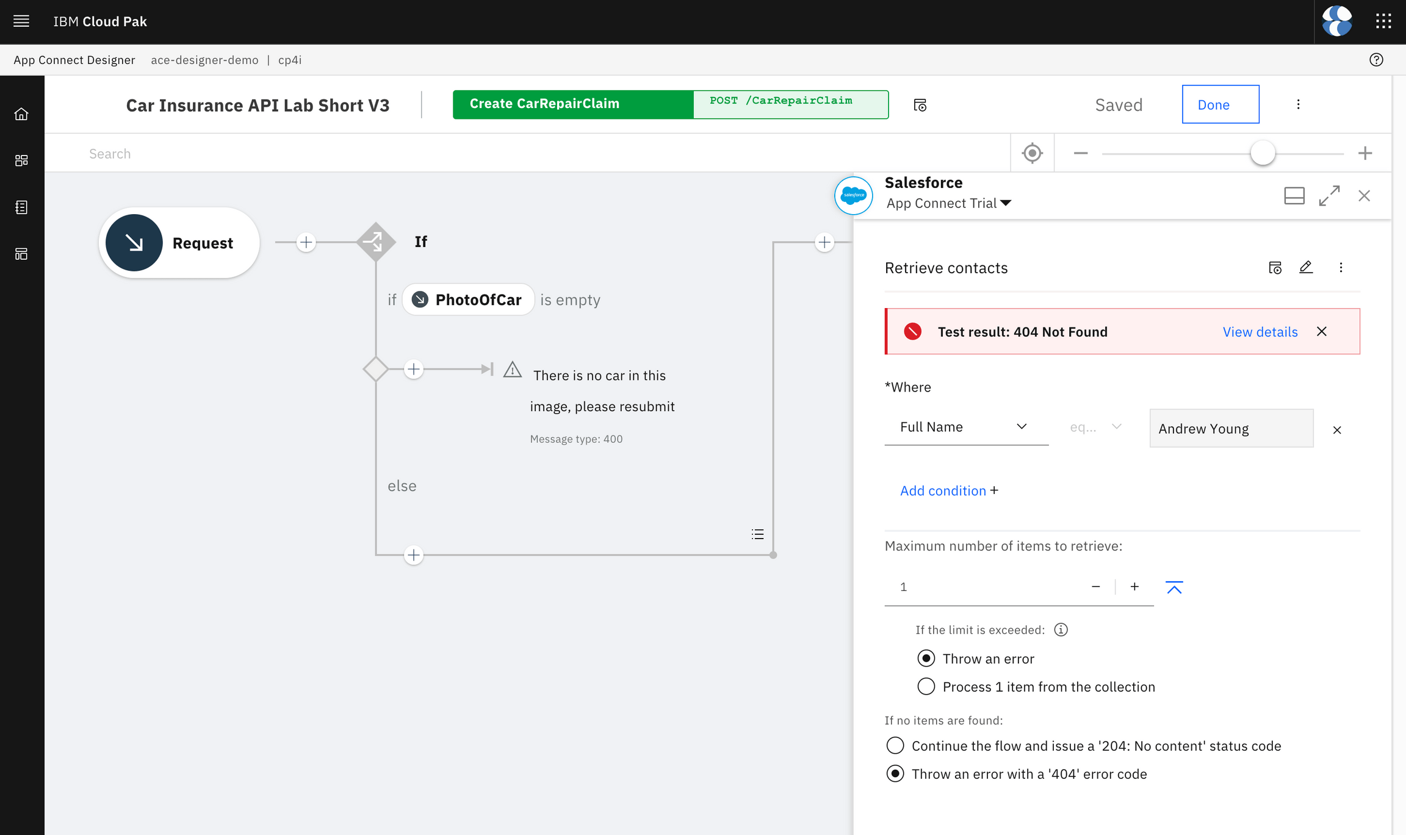This screenshot has width=1406, height=835.
Task: Open the Home icon in left sidebar
Action: pos(21,113)
